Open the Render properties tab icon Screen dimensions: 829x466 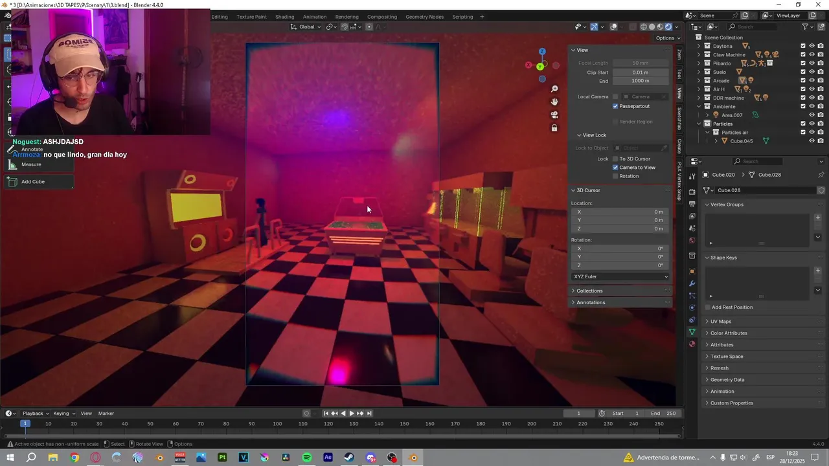[692, 192]
